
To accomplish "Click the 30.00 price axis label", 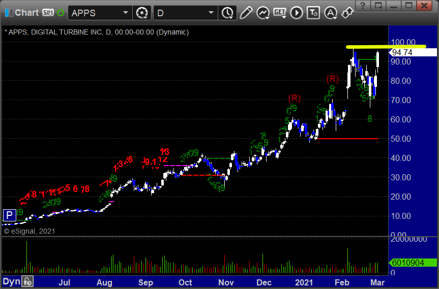I will click(x=401, y=177).
